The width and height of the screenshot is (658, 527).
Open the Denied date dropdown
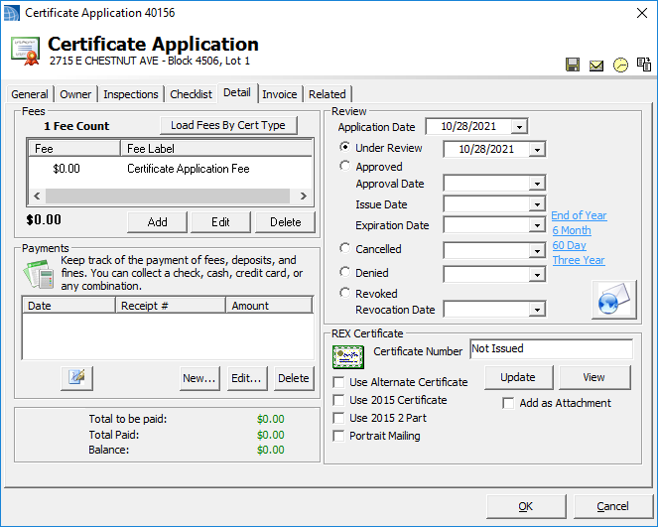tap(537, 275)
